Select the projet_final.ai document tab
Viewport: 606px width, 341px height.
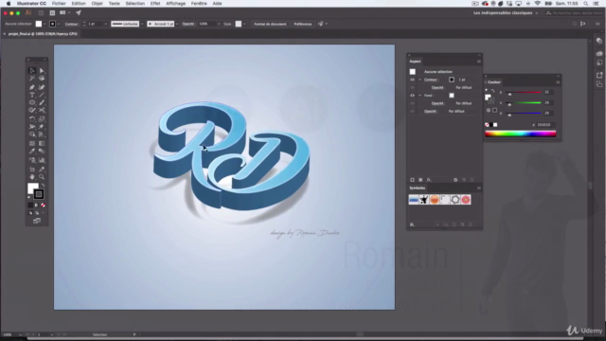43,34
